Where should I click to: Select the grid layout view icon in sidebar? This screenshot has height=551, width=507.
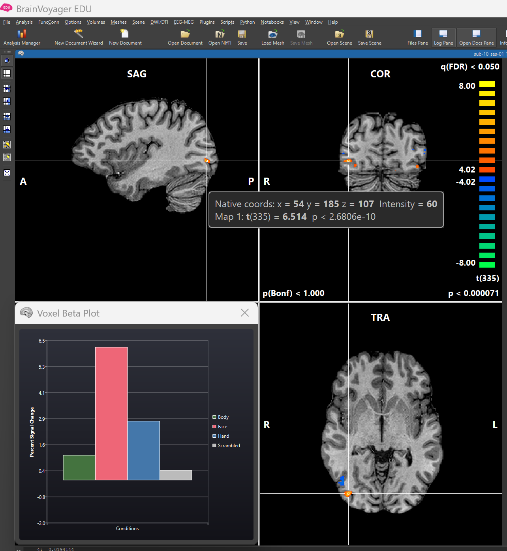coord(7,73)
